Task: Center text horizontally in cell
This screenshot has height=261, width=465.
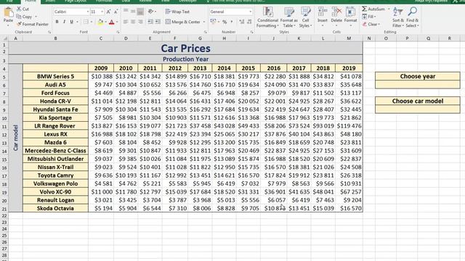Action: pyautogui.click(x=133, y=22)
